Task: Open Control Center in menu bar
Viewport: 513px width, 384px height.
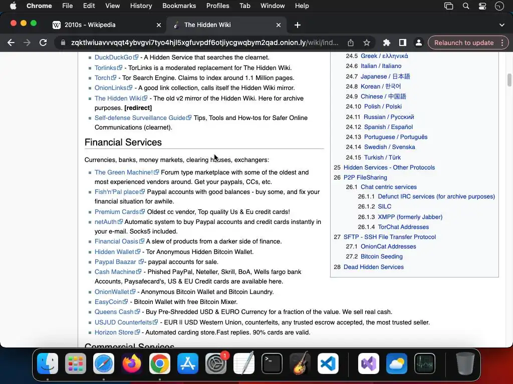Action: (482, 6)
